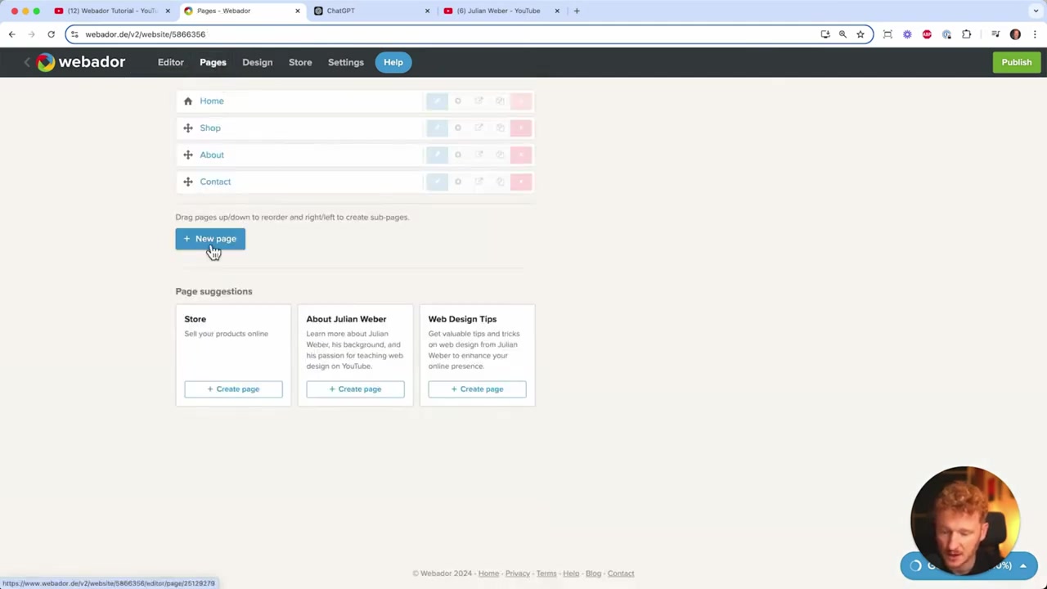Click the footer Terms link
The height and width of the screenshot is (589, 1047).
546,573
